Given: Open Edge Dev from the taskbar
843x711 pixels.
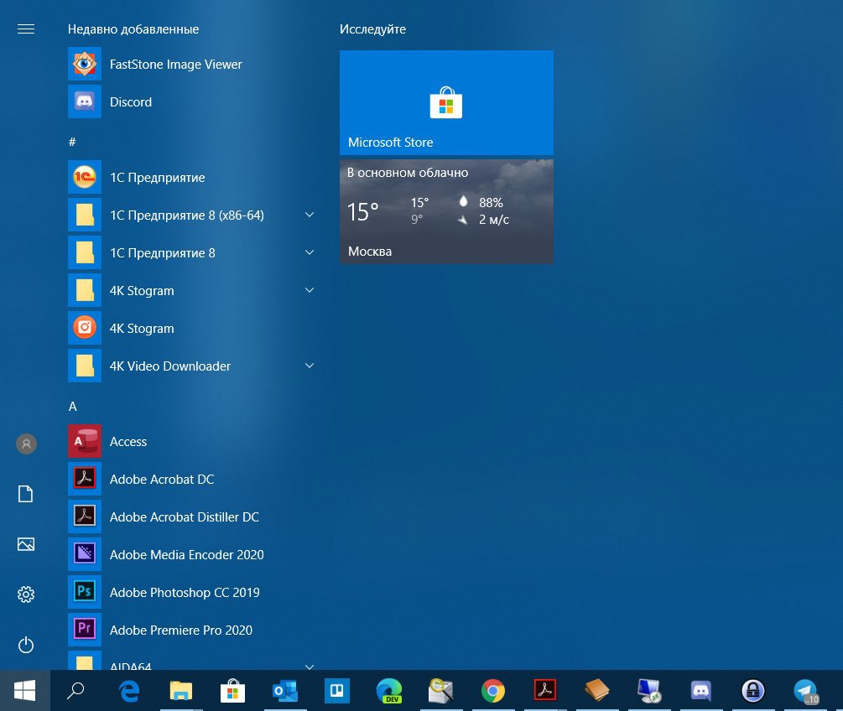Looking at the screenshot, I should click(x=389, y=691).
